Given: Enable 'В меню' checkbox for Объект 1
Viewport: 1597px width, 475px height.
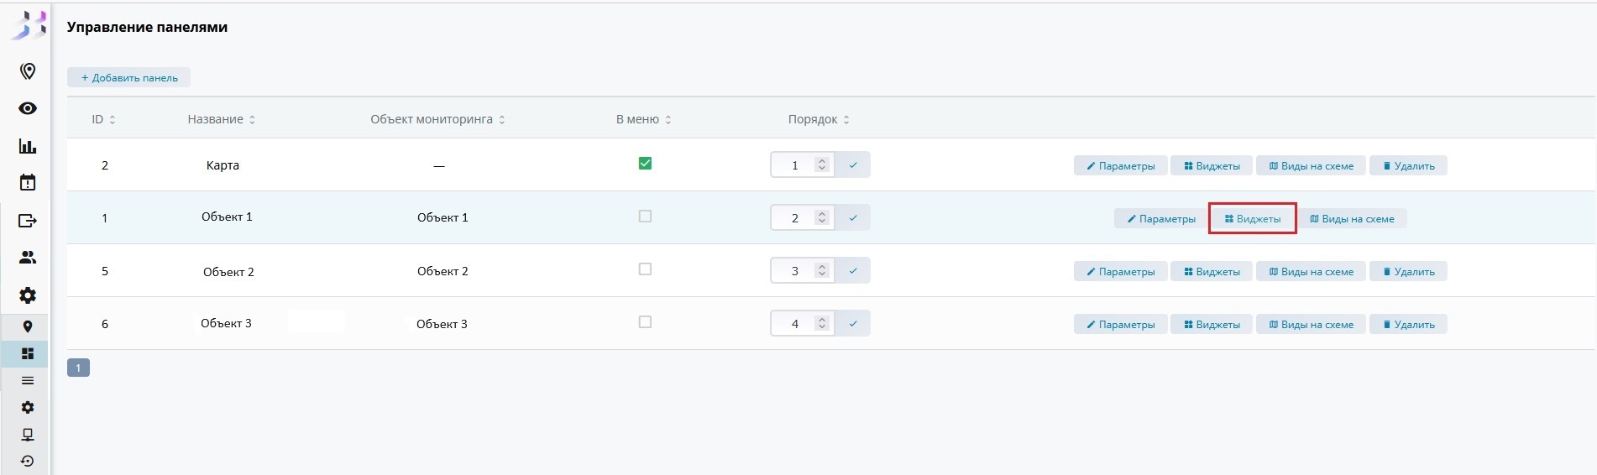Looking at the screenshot, I should [645, 217].
